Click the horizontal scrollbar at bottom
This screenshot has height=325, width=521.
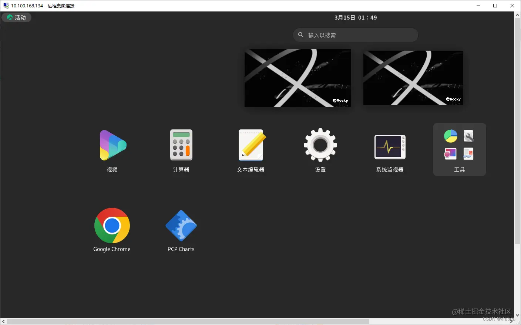tap(188, 322)
